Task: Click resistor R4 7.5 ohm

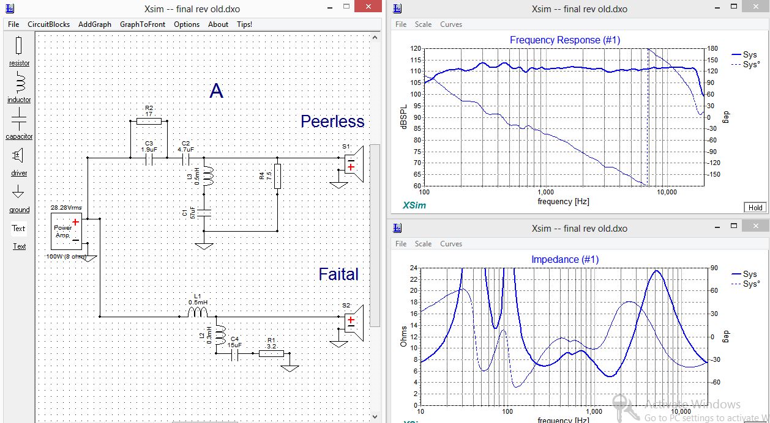Action: pyautogui.click(x=277, y=176)
